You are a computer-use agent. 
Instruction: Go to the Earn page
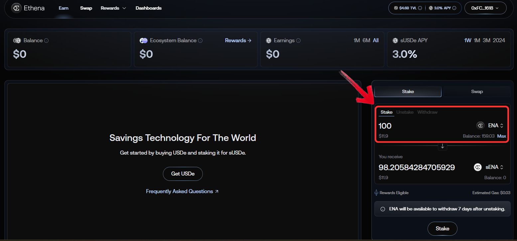64,8
